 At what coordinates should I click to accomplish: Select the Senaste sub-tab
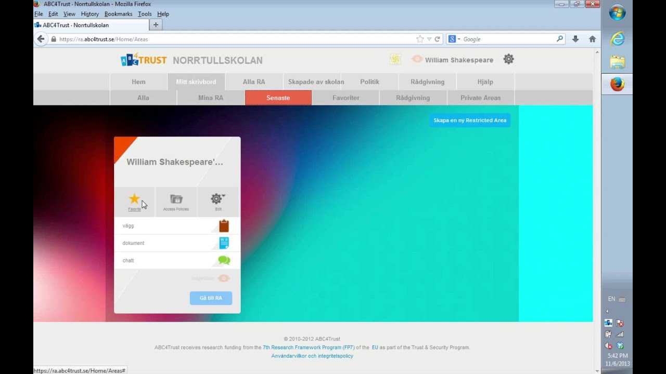click(278, 98)
